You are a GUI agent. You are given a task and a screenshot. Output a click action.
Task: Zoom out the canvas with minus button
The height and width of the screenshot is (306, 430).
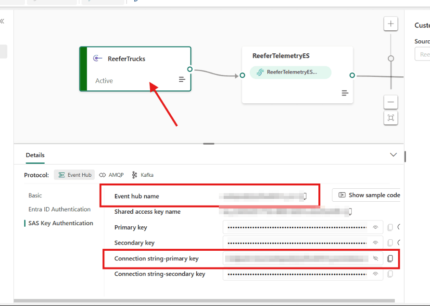pos(391,102)
